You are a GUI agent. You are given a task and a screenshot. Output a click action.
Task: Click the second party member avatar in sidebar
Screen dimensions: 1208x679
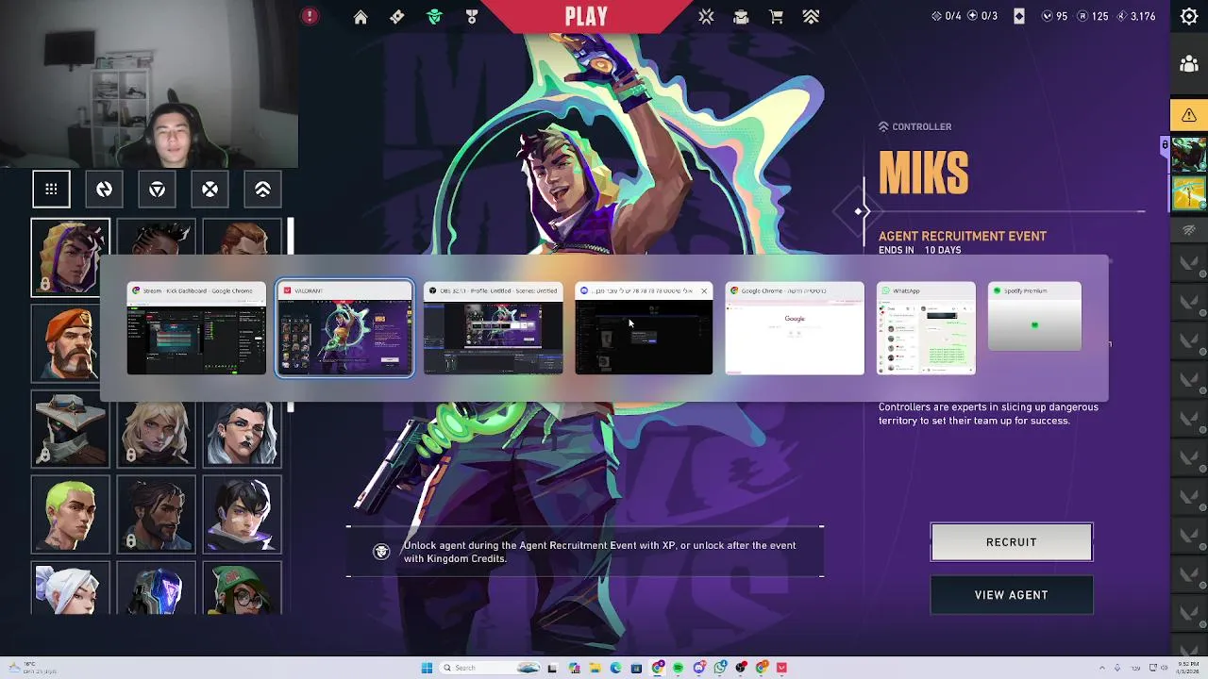tap(1189, 193)
